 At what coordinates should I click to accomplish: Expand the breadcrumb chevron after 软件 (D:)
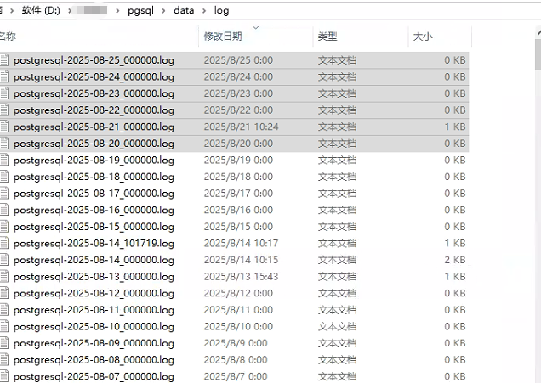coord(70,11)
